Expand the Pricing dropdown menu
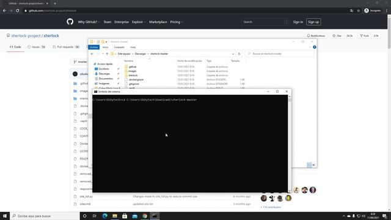The image size is (391, 220). (x=177, y=22)
